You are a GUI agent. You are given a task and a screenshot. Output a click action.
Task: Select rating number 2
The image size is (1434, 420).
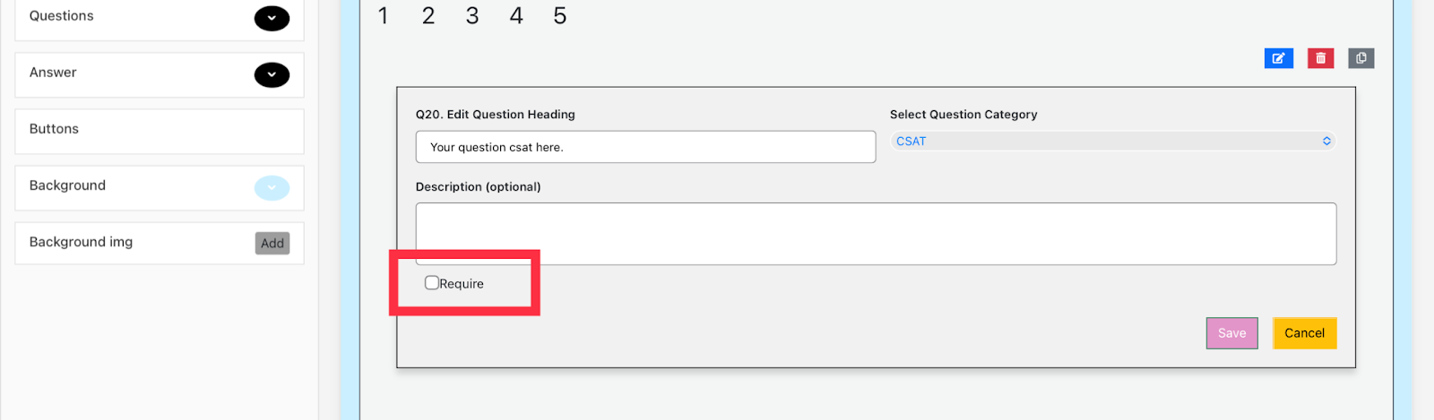tap(428, 16)
